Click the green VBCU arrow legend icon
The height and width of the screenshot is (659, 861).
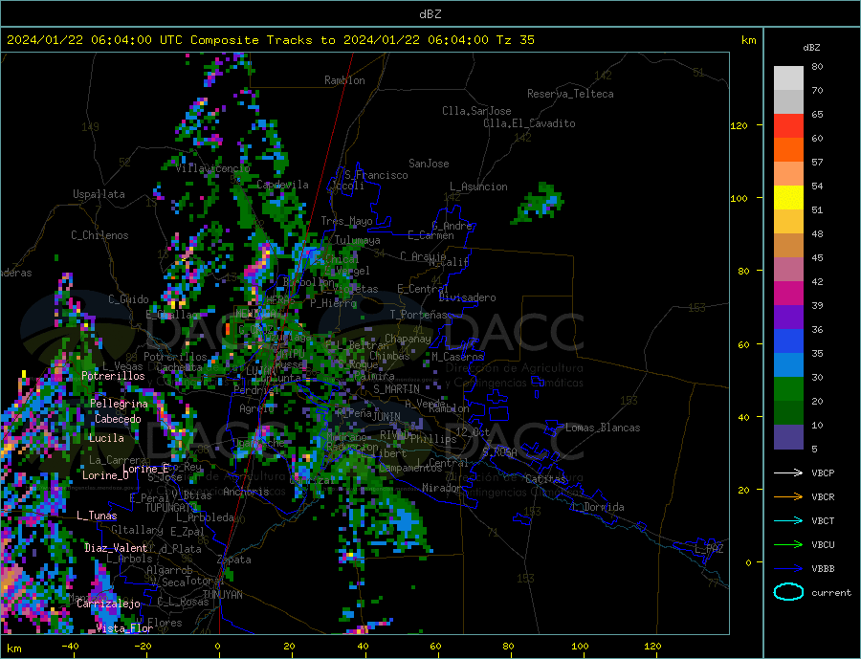coord(788,545)
